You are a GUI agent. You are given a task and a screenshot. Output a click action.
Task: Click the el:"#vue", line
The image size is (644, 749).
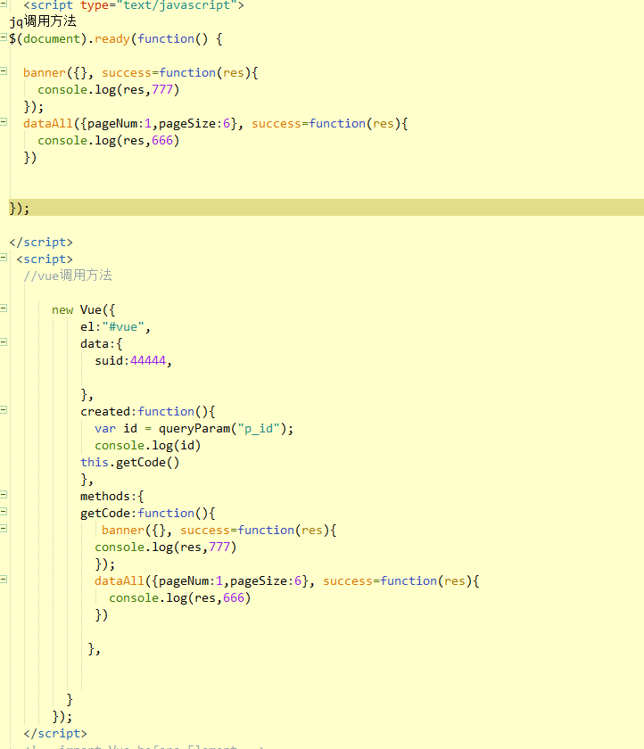point(115,326)
